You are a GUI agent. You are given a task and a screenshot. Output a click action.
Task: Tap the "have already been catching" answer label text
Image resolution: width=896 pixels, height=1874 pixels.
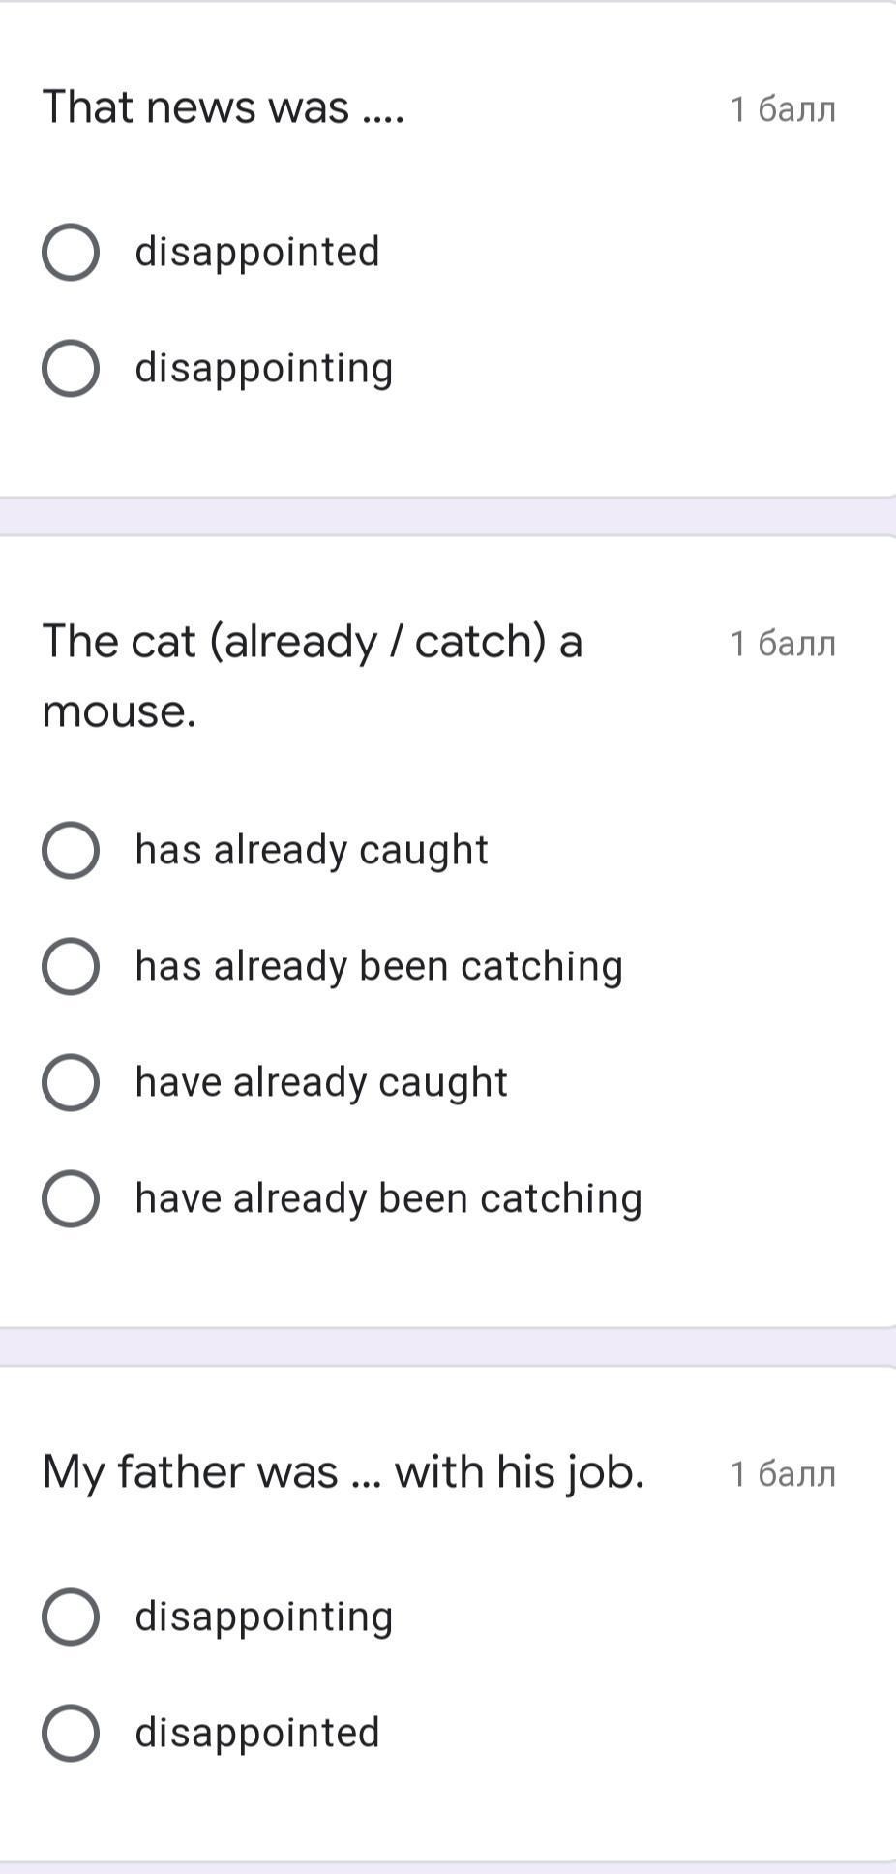pos(388,1198)
